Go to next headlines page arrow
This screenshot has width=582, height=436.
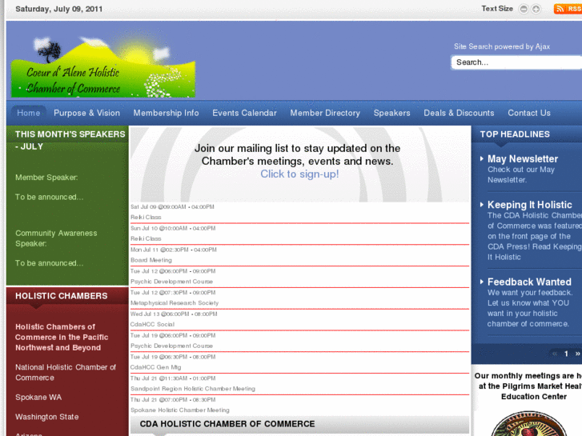tap(577, 354)
